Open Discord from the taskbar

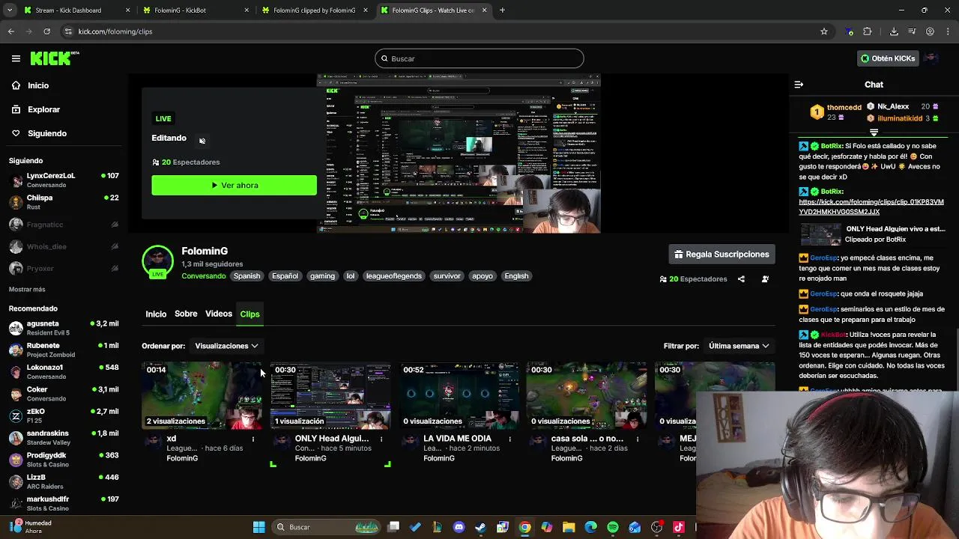click(x=459, y=527)
